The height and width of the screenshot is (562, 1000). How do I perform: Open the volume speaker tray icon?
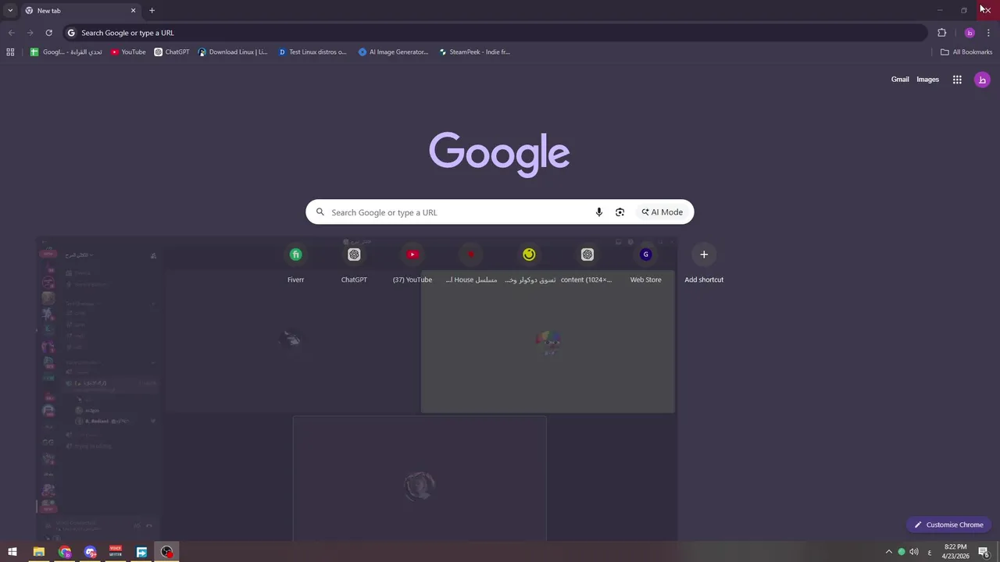click(914, 552)
